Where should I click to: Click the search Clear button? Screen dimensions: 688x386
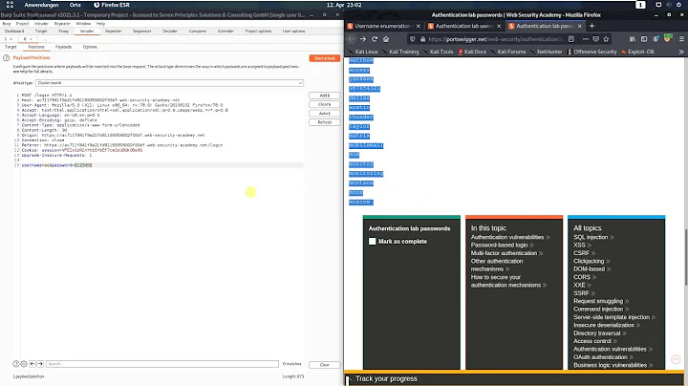coord(325,365)
